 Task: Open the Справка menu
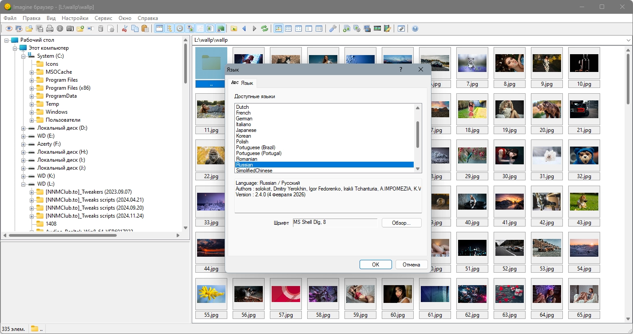point(148,18)
